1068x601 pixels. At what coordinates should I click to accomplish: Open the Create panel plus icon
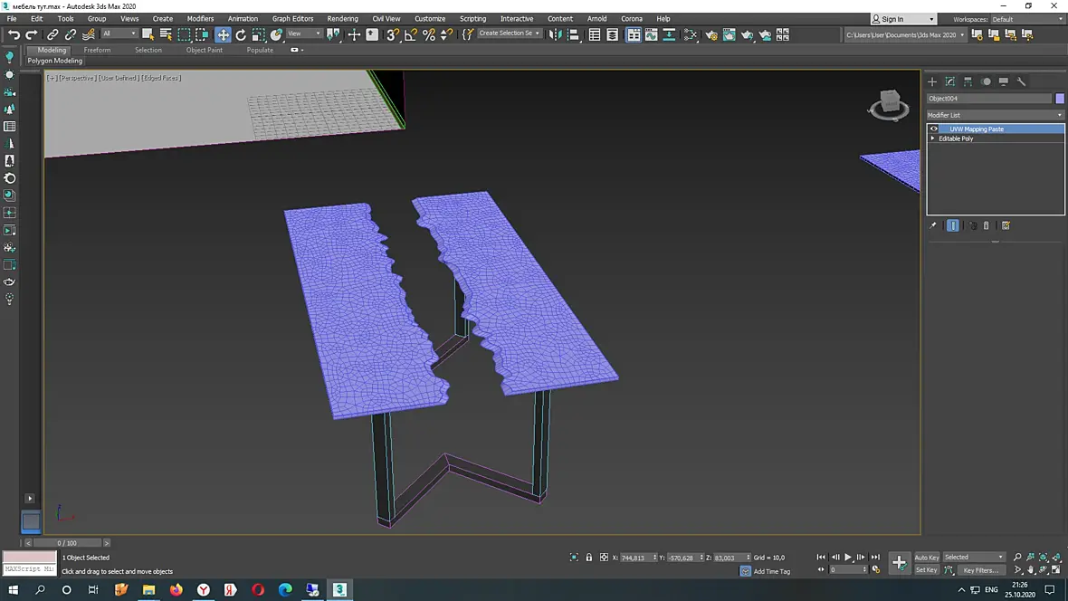tap(932, 81)
